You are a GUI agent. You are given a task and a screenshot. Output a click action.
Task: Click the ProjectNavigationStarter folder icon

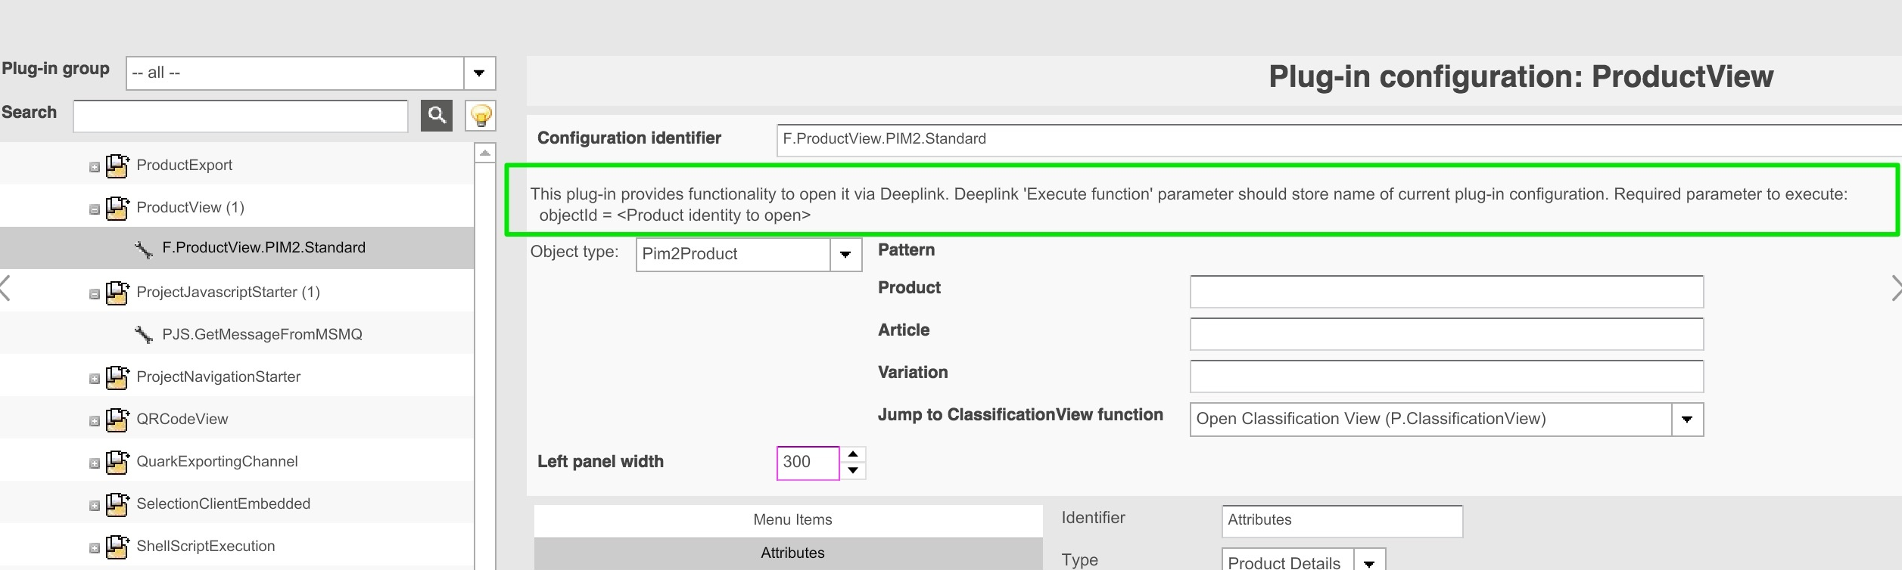(117, 377)
